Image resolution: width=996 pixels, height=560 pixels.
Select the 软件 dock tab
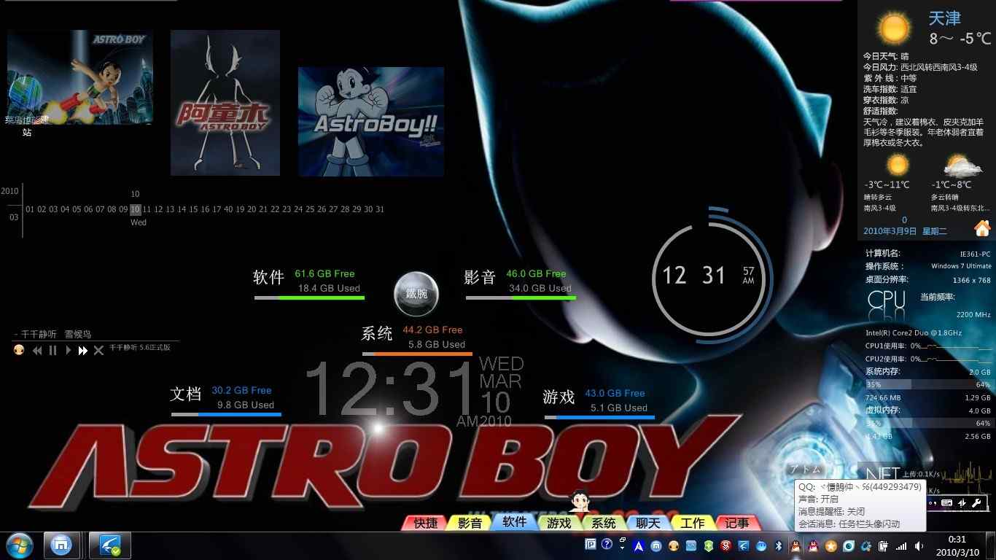[514, 521]
